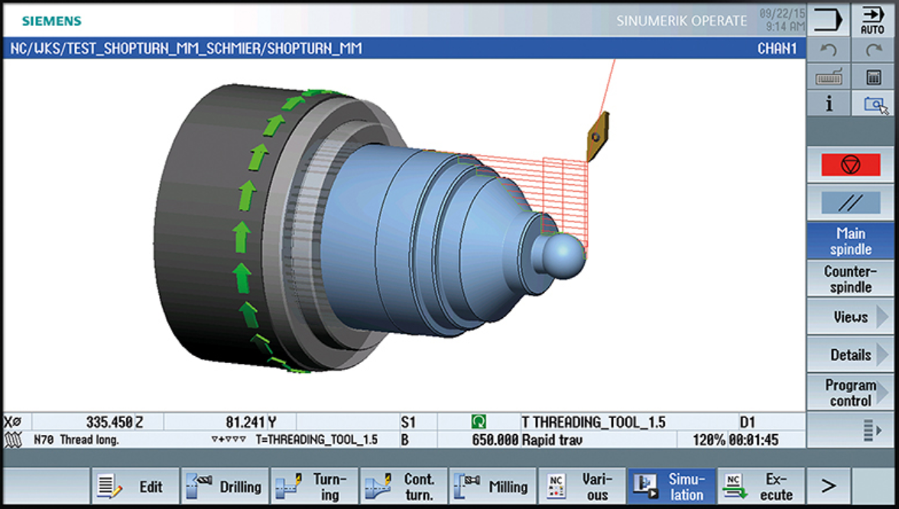This screenshot has height=509, width=899.
Task: Open the Milling softkey menu
Action: (494, 487)
